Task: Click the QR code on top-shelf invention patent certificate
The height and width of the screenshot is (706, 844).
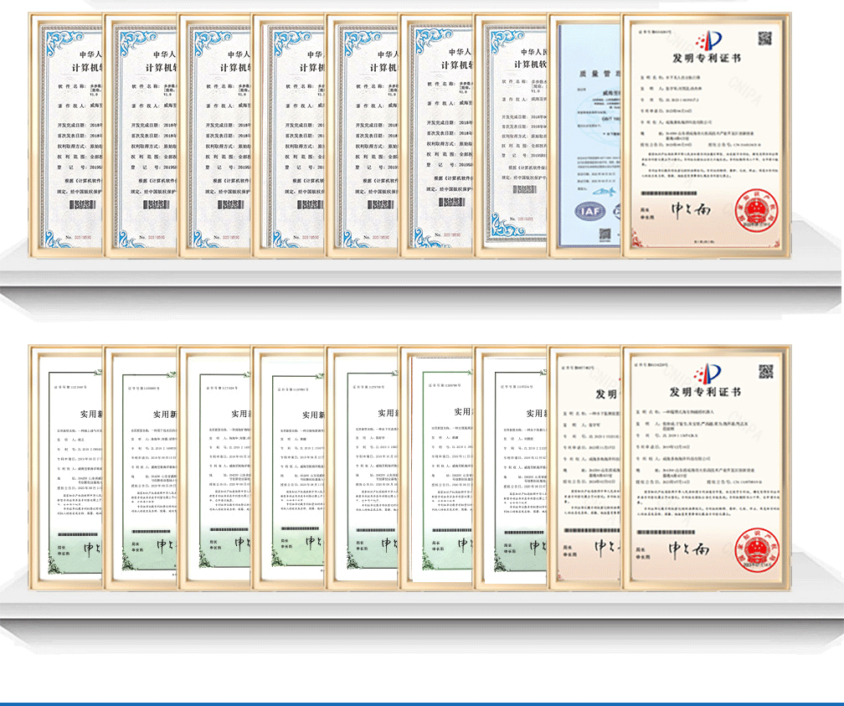Action: pos(765,39)
